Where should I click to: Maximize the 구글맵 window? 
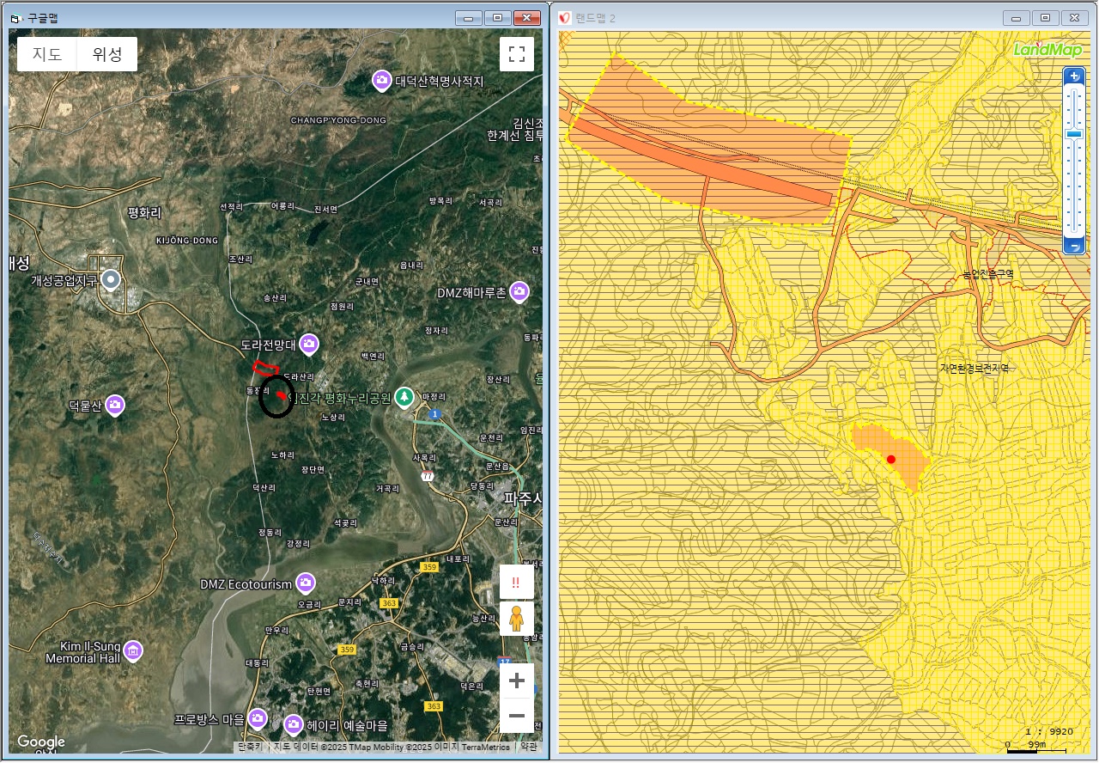pos(497,18)
